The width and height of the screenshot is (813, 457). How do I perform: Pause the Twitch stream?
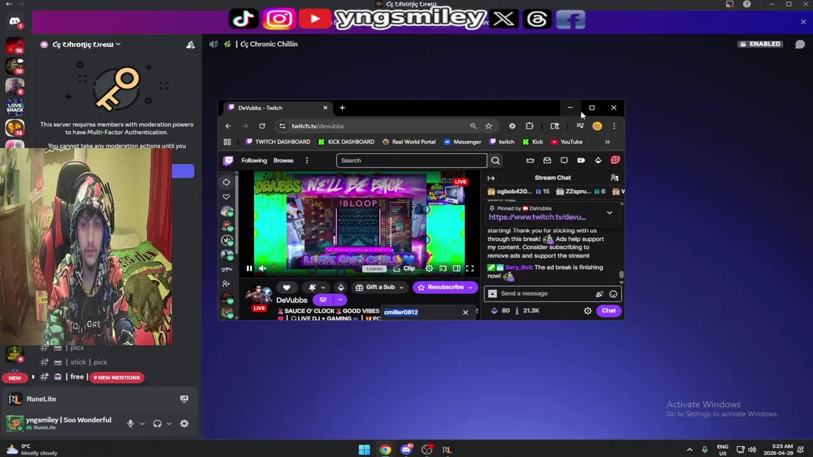[249, 268]
